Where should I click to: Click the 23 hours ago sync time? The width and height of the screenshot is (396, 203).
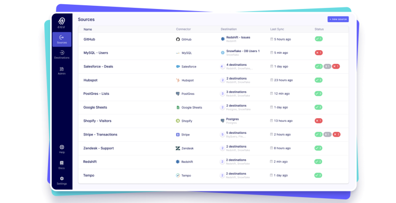pos(284,80)
